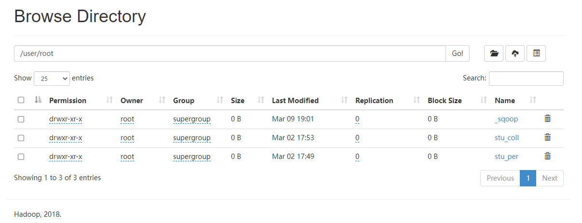582x223 pixels.
Task: Delete the _sqoop directory with trash icon
Action: [x=547, y=118]
